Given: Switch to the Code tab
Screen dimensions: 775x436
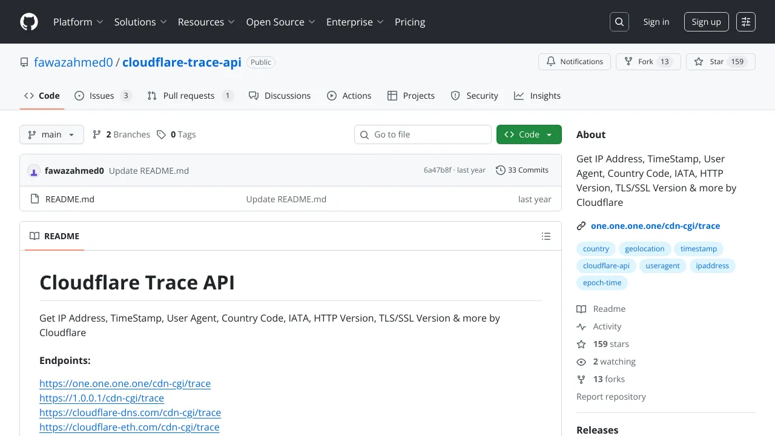Looking at the screenshot, I should click(x=42, y=96).
